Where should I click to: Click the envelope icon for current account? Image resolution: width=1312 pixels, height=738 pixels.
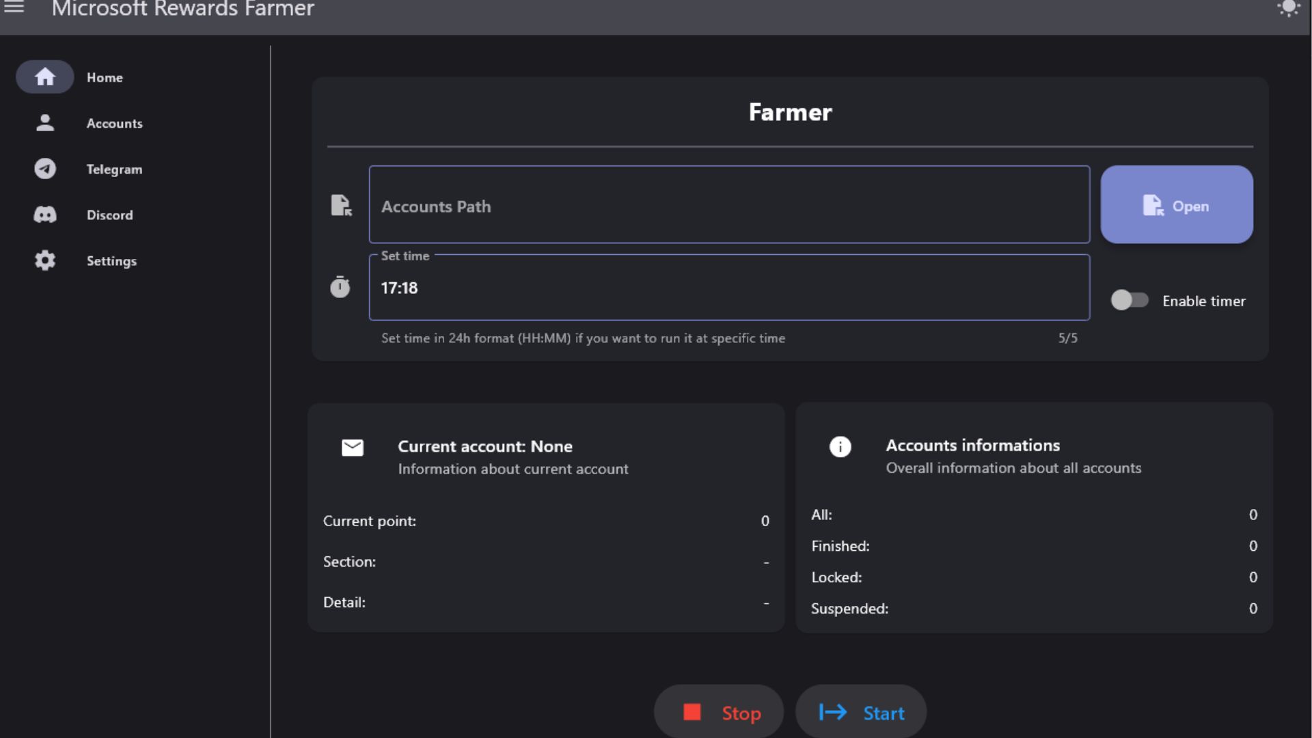pos(353,448)
